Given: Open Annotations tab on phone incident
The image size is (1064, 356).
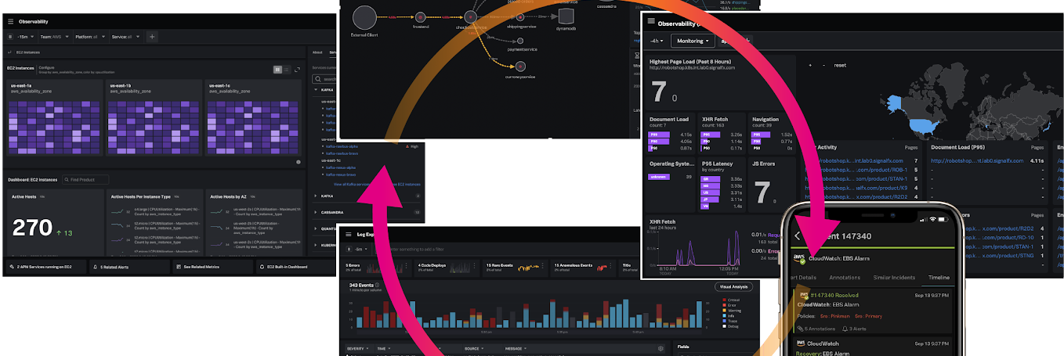Looking at the screenshot, I should 845,277.
